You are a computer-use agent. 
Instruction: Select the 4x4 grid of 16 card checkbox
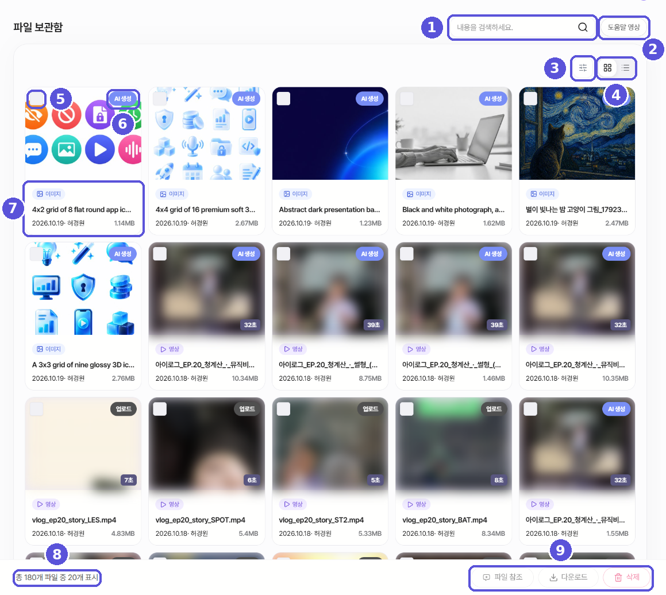(x=160, y=98)
